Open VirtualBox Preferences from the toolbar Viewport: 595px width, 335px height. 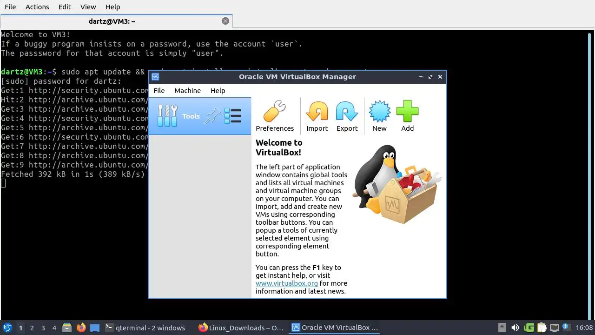click(275, 116)
